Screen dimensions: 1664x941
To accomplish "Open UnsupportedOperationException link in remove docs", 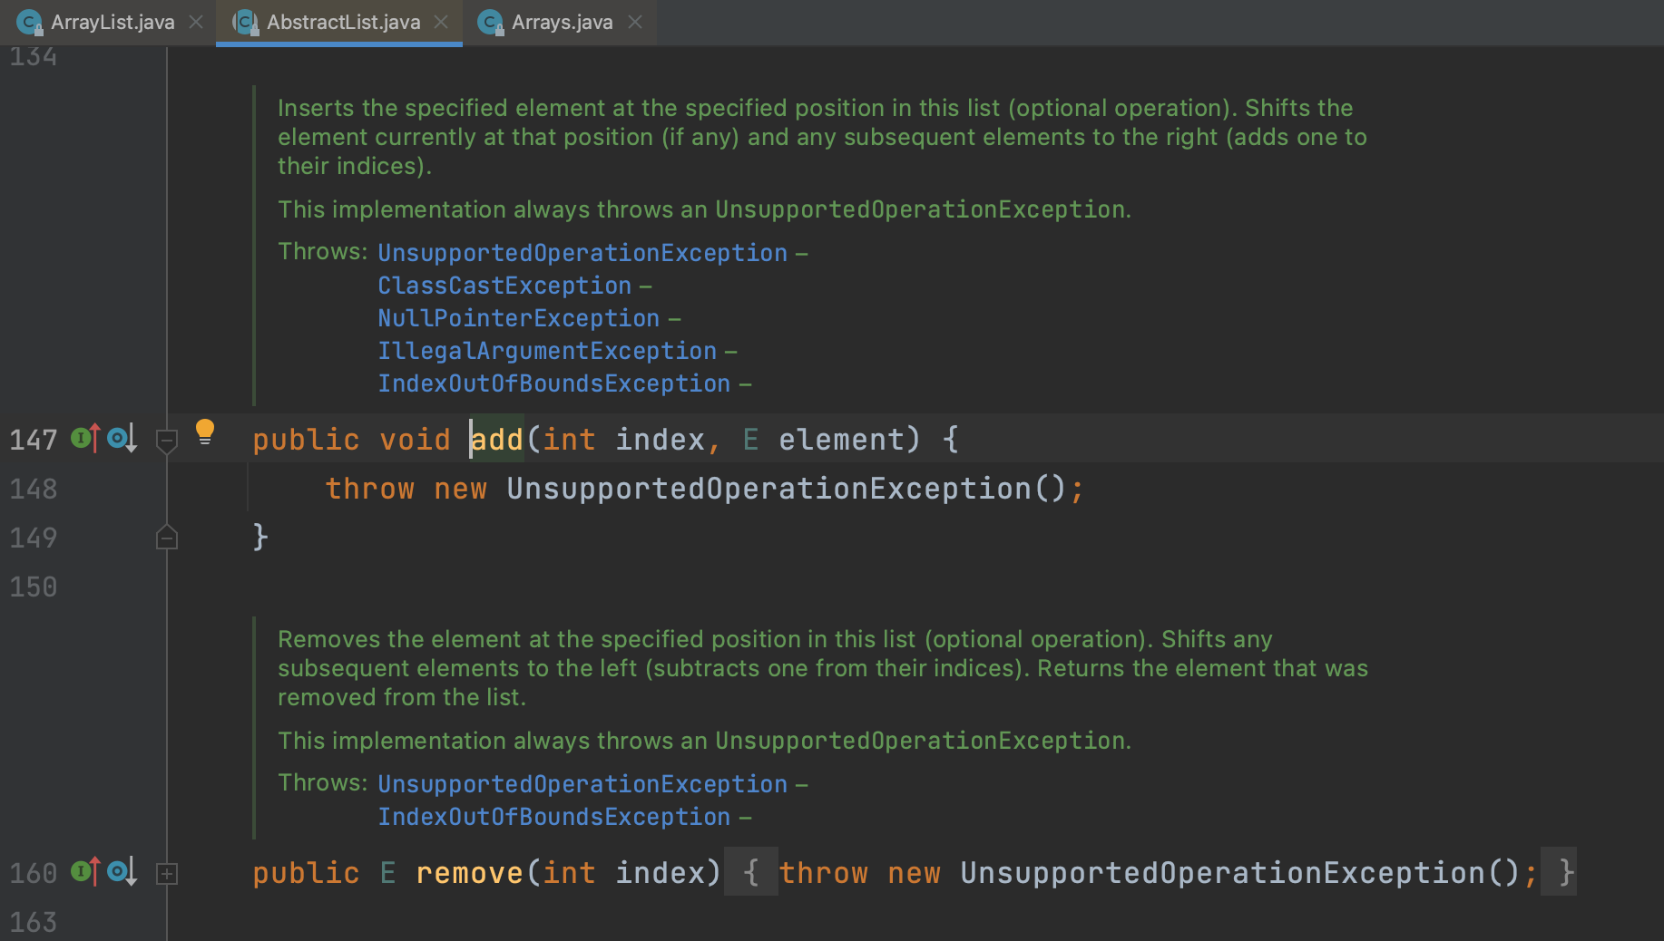I will [582, 784].
